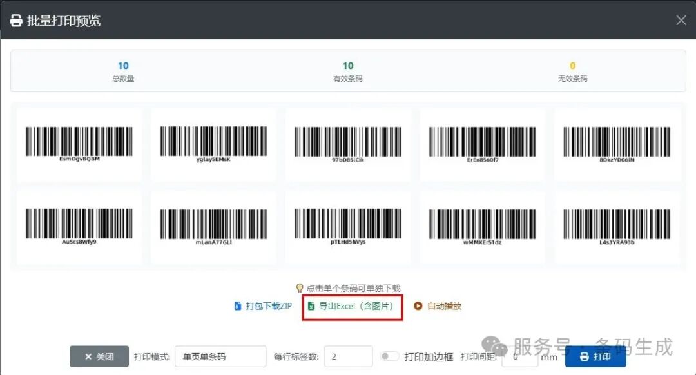This screenshot has height=375, width=696.
Task: Click 无效条码 count 0
Action: 573,66
